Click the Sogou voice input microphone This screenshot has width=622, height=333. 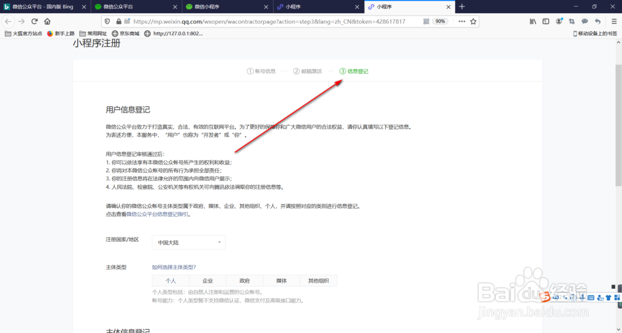[x=582, y=298]
